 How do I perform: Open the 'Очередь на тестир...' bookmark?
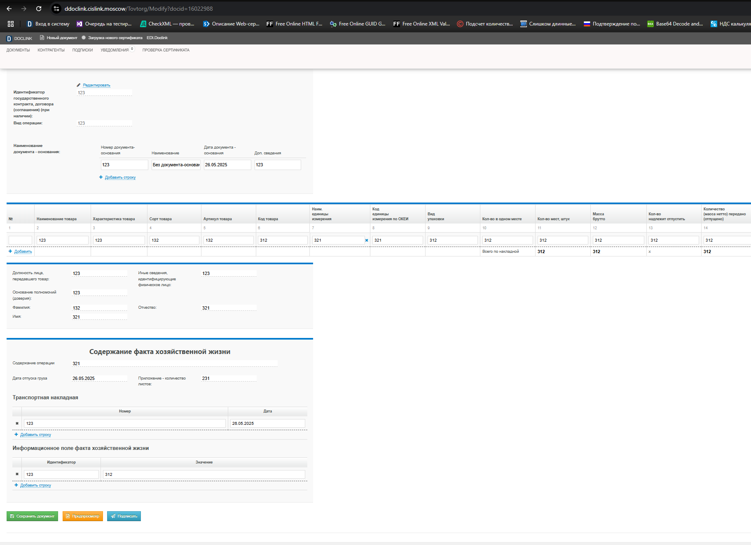104,24
